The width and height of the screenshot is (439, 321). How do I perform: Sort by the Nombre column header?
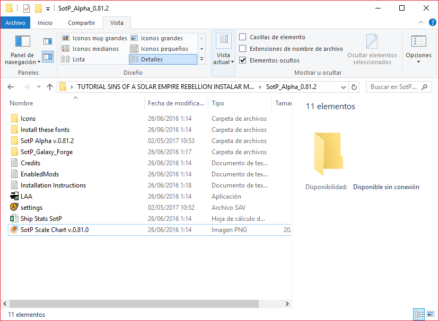[x=76, y=103]
